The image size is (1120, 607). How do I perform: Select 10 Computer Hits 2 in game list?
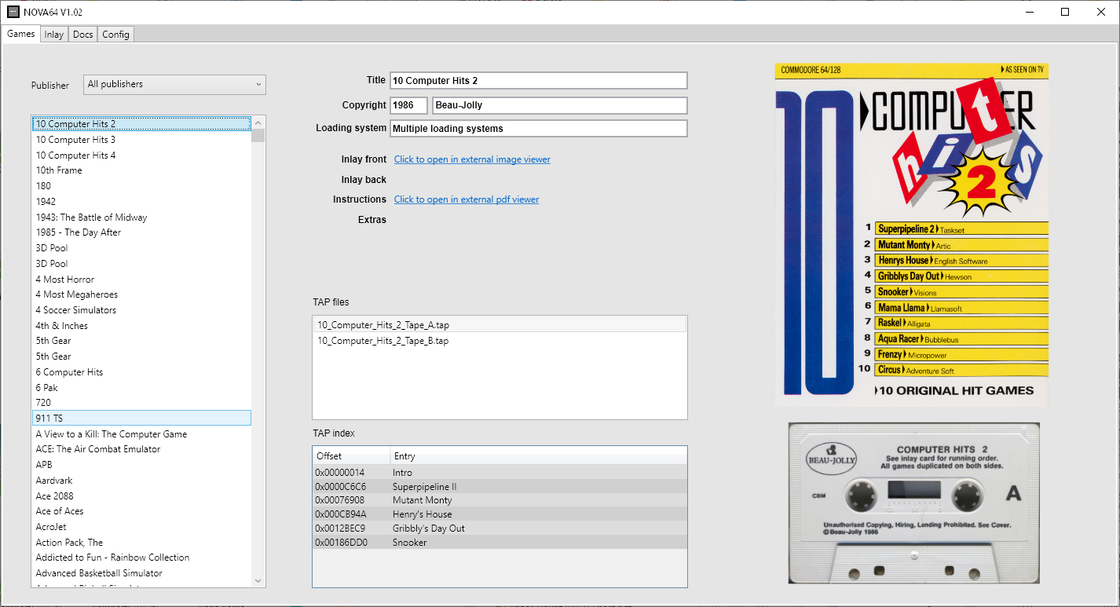tap(141, 124)
